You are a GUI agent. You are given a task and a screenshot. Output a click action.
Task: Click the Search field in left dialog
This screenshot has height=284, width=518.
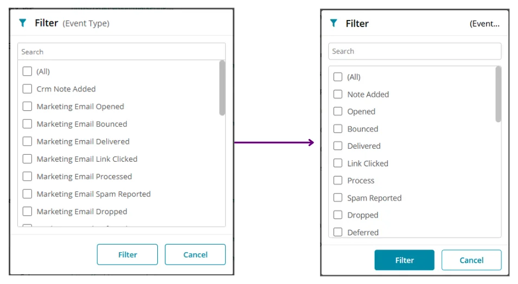click(x=121, y=52)
